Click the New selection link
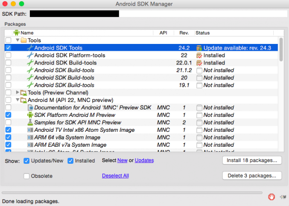The height and width of the screenshot is (206, 289). tap(123, 160)
